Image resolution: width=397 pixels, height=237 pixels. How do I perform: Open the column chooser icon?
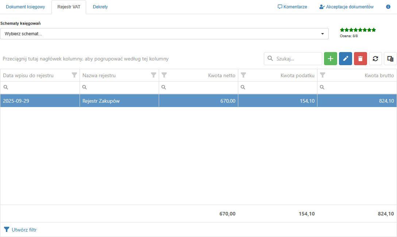(x=390, y=59)
